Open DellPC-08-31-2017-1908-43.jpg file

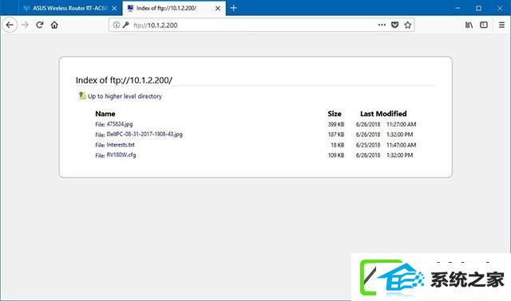pyautogui.click(x=145, y=135)
